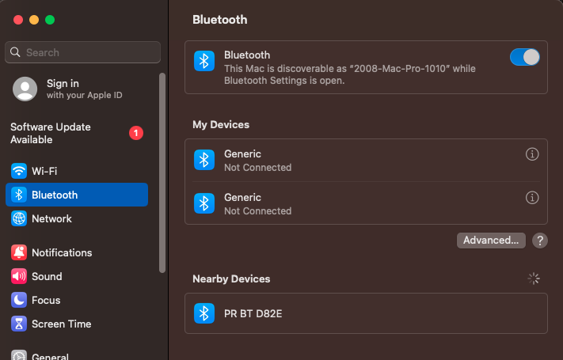Sign in with your Apple ID
Viewport: 563px width, 360px height.
[x=74, y=89]
